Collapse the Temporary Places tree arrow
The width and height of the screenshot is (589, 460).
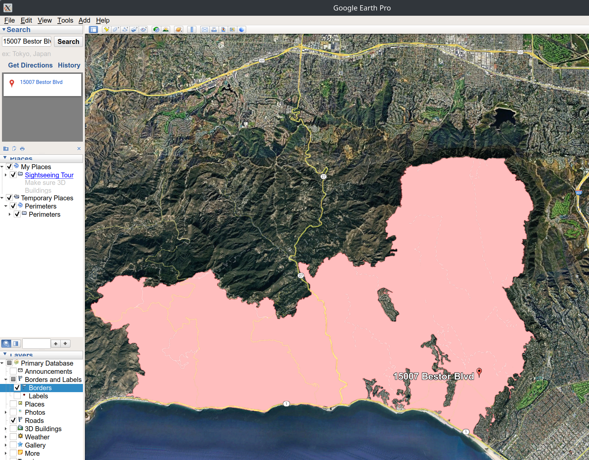(2, 198)
